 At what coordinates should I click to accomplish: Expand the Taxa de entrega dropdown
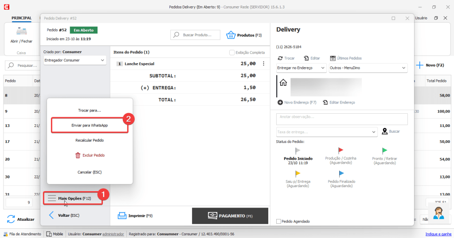[374, 132]
